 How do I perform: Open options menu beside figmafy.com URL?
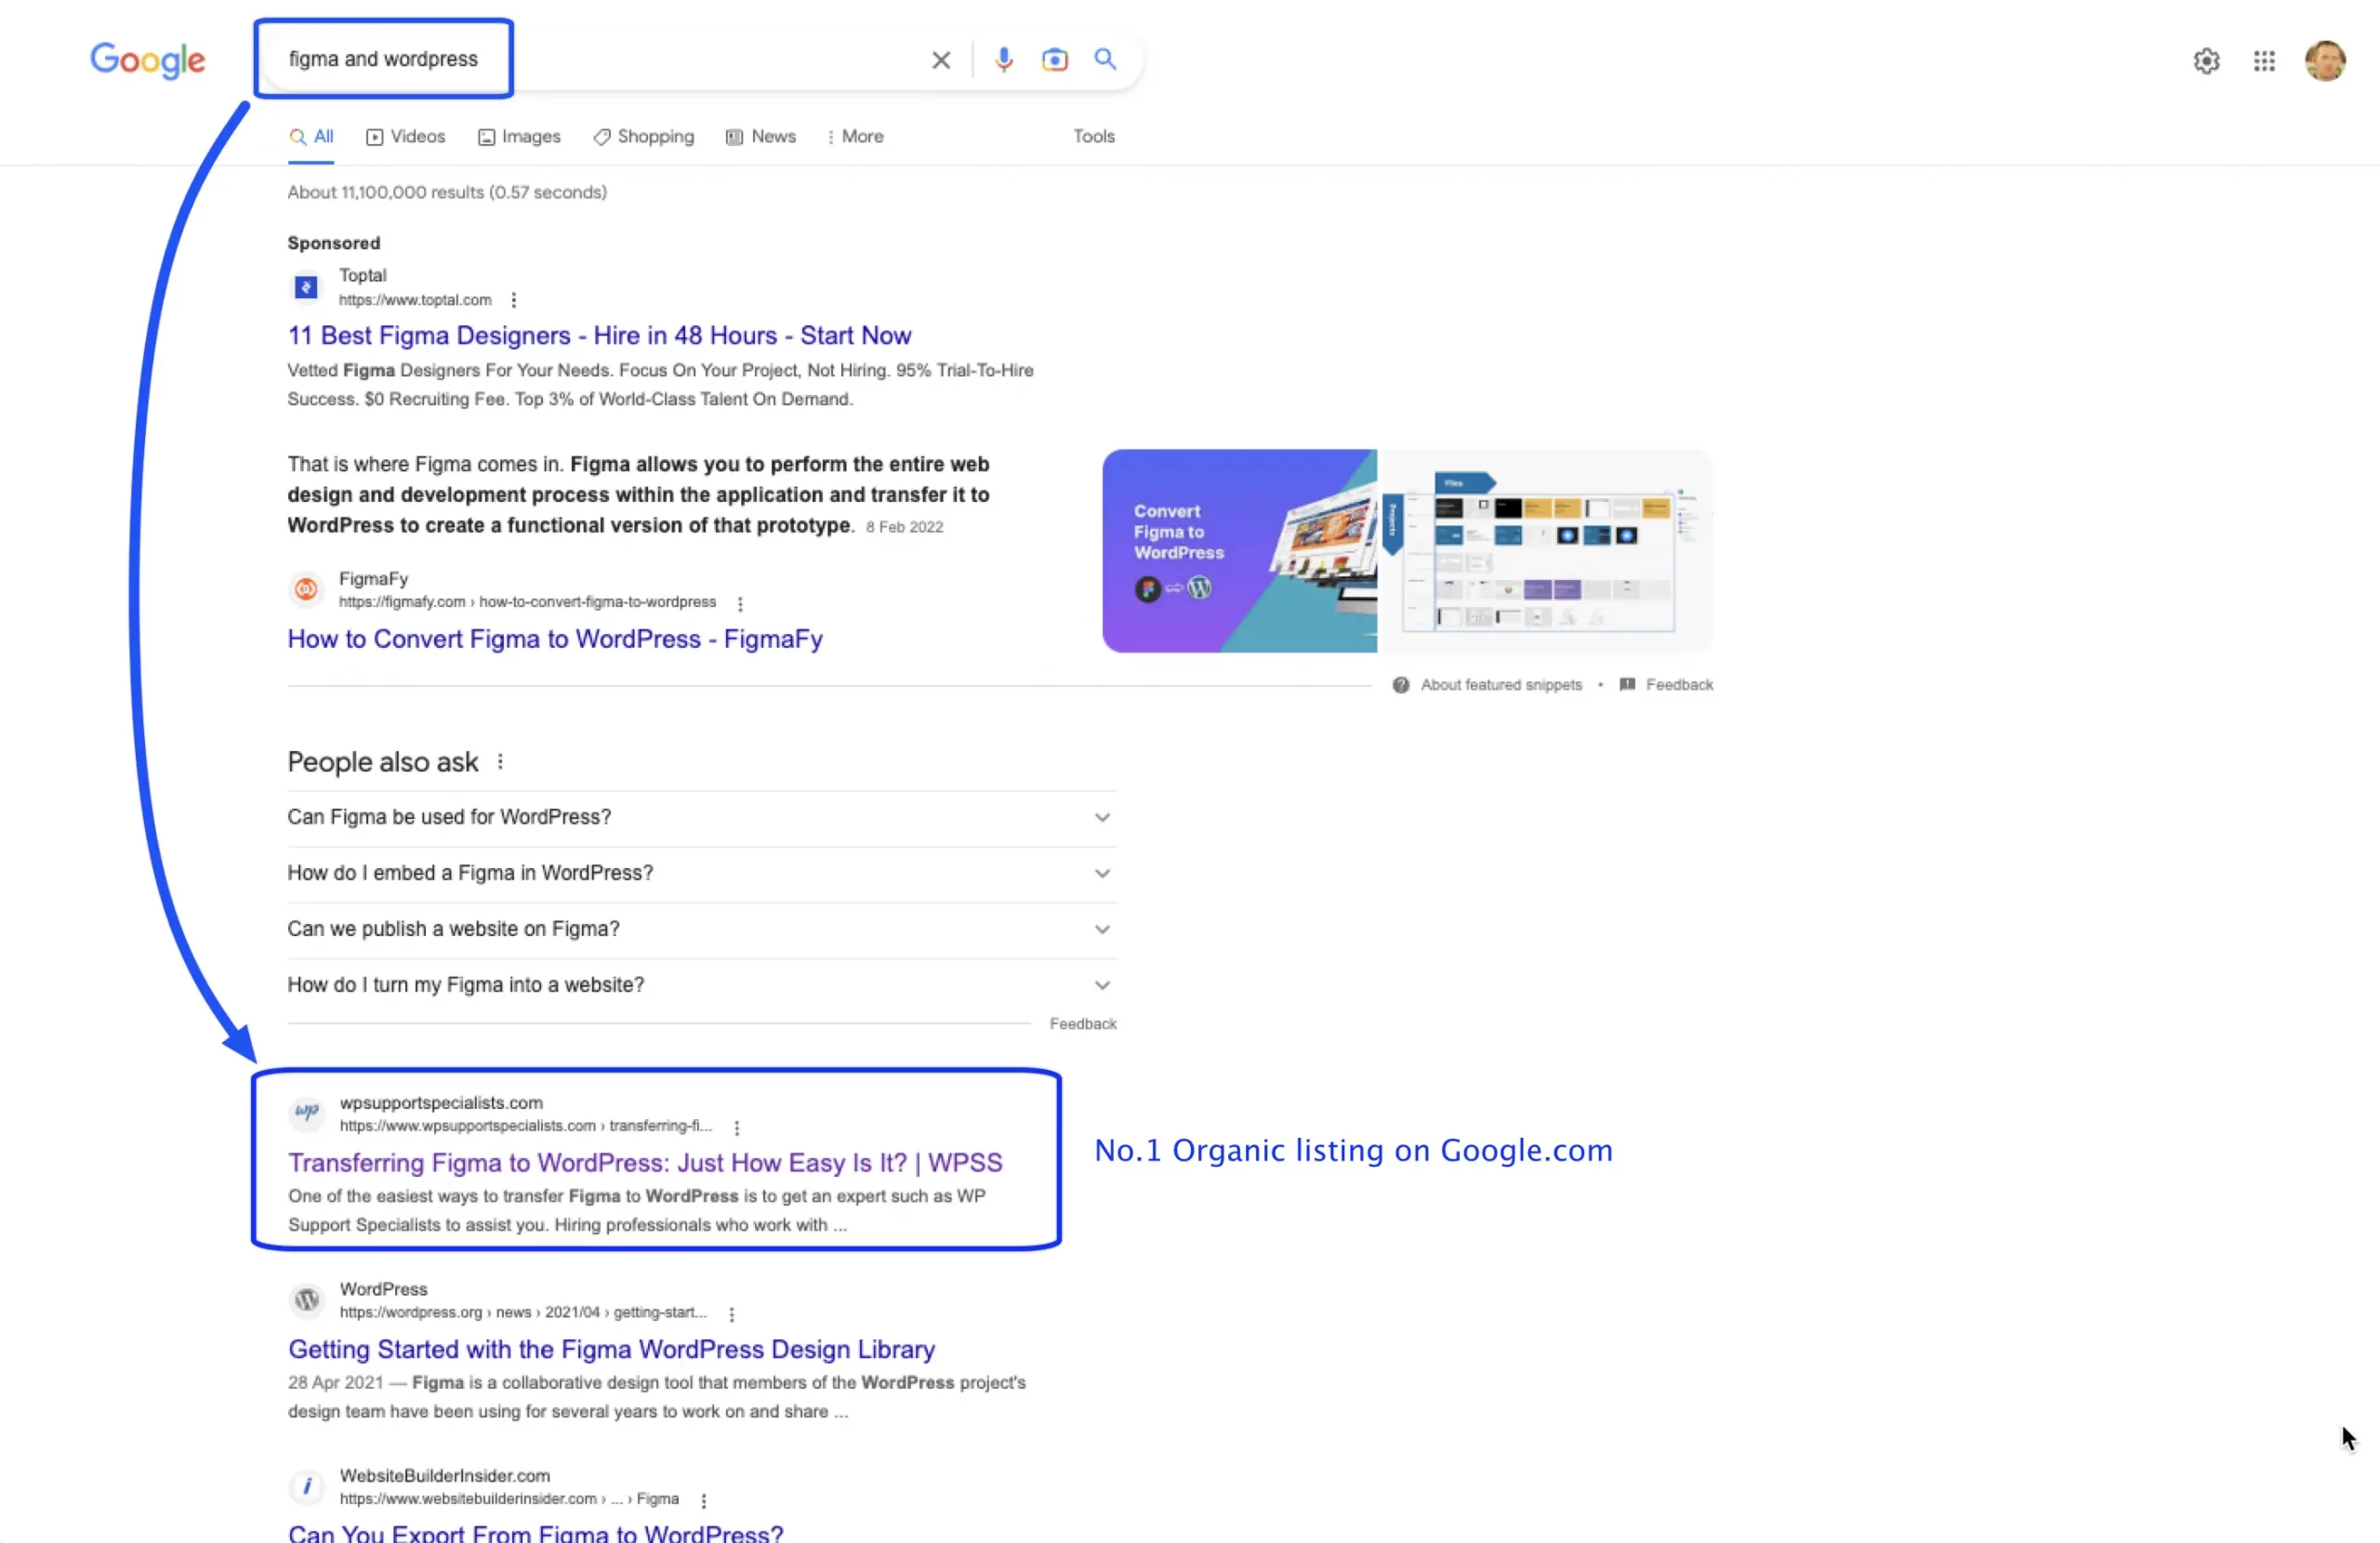tap(739, 603)
